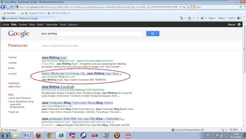Image resolution: width=246 pixels, height=139 pixels.
Task: Open the Page menu dropdown
Action: point(212,18)
